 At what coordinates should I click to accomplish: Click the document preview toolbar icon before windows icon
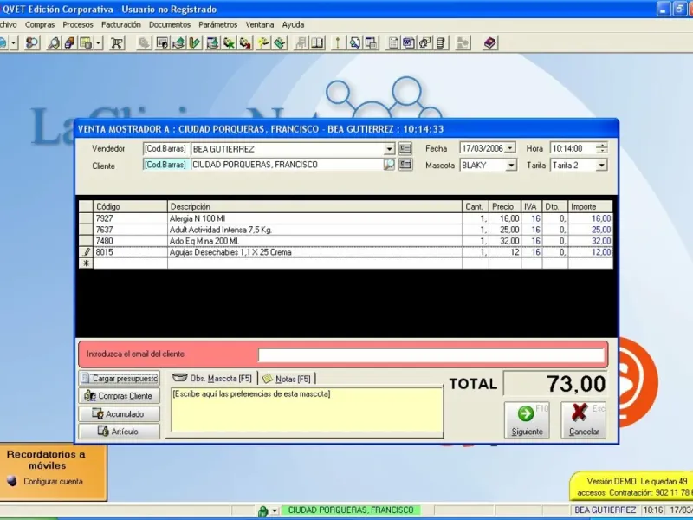point(355,42)
